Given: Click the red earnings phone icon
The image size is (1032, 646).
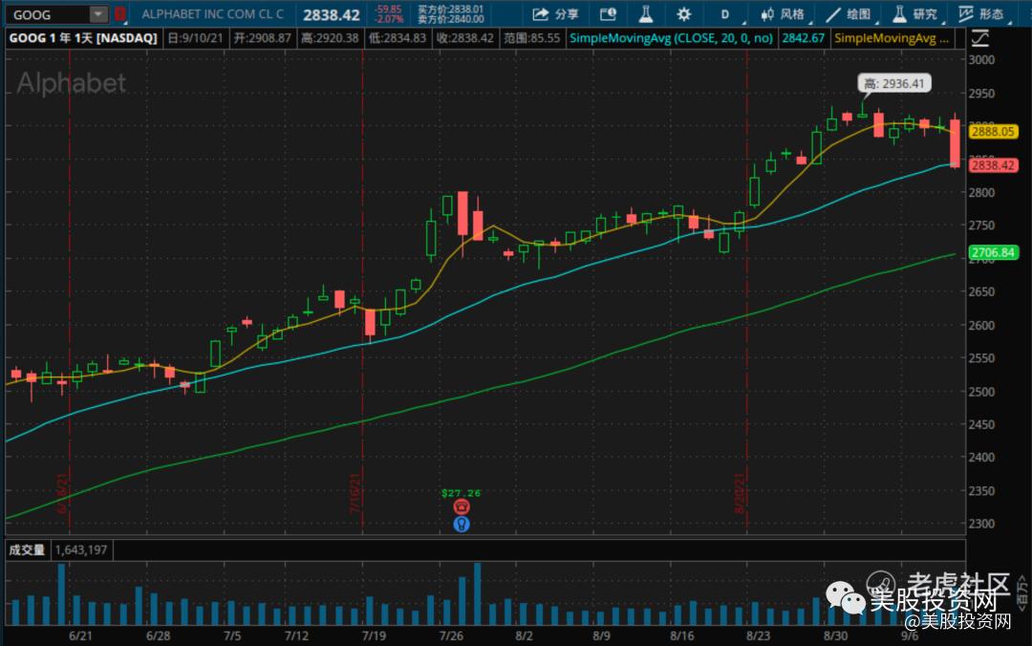Looking at the screenshot, I should tap(462, 506).
